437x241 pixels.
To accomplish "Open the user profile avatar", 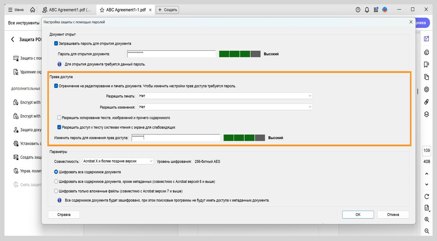I will (x=385, y=10).
